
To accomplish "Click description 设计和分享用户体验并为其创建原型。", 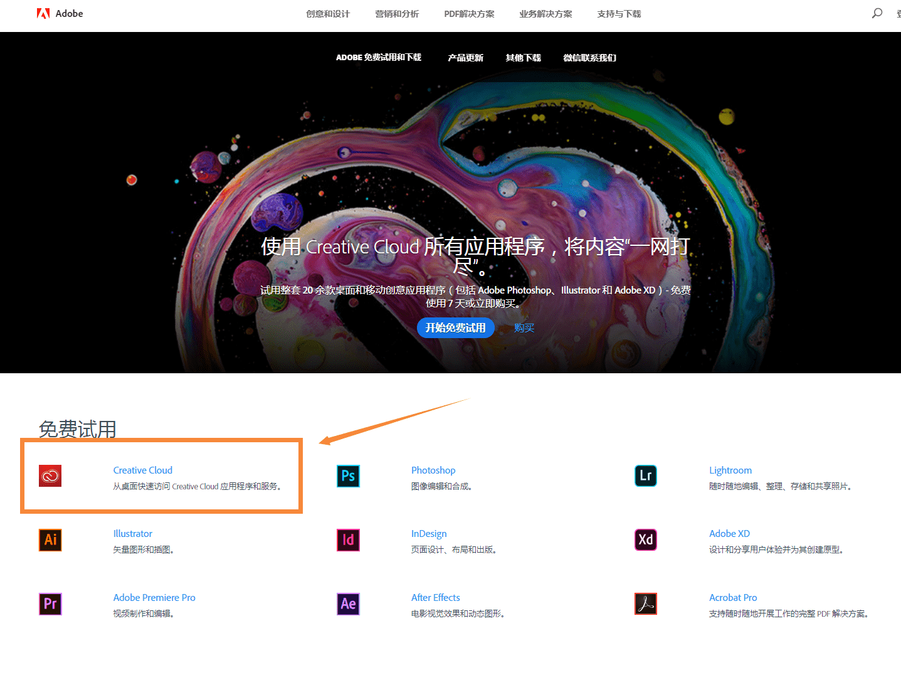I will pyautogui.click(x=776, y=550).
